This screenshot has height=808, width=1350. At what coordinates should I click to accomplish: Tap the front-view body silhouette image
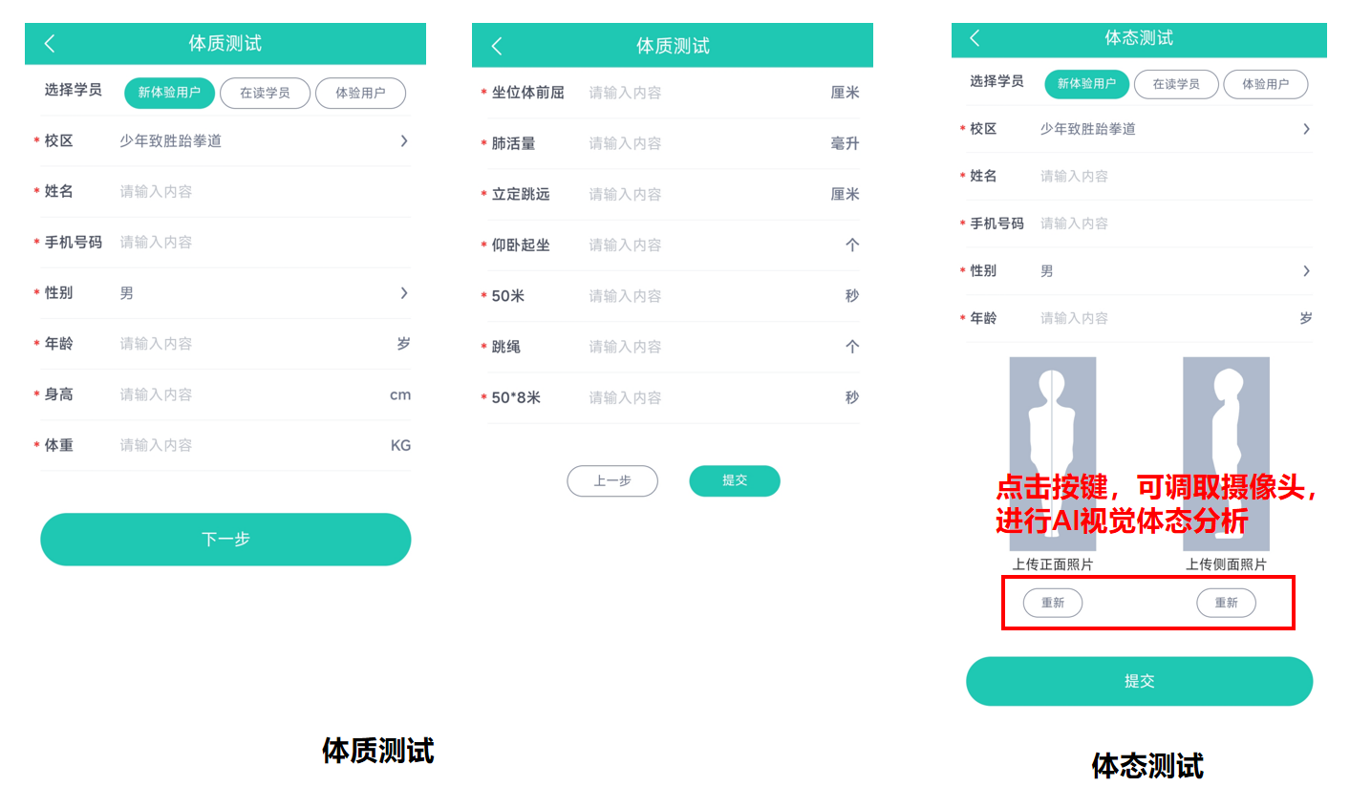[1052, 420]
